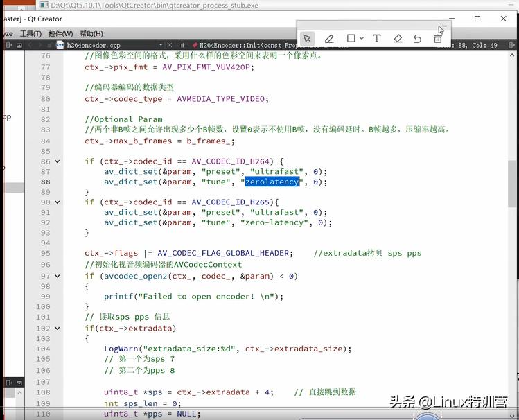Click the split editor icon at top right
519x420 pixels.
coord(511,45)
